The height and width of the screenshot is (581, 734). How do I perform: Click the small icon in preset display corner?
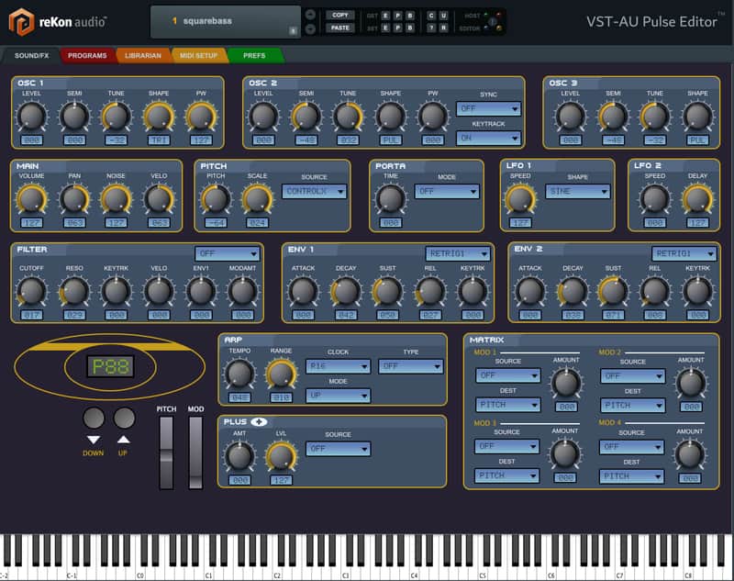pyautogui.click(x=293, y=31)
